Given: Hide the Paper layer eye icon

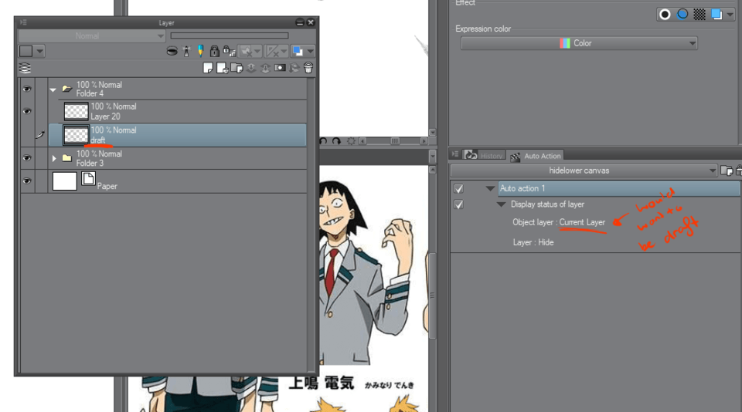Looking at the screenshot, I should point(27,181).
